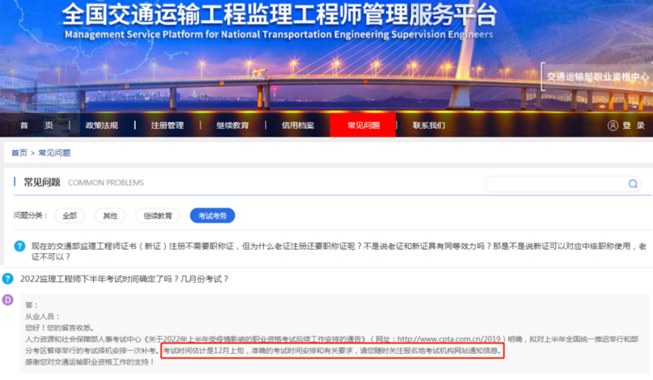
Task: Select the 继续教育 category filter pill
Action: click(x=158, y=216)
